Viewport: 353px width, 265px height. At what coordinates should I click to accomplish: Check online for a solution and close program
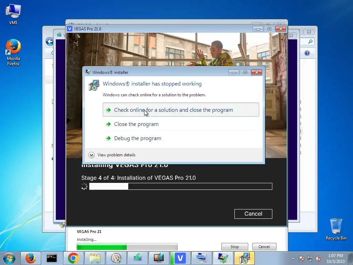(181, 110)
